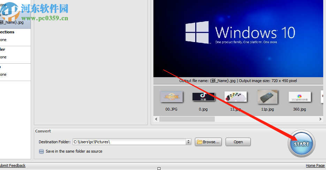Select the {新_Name}.jpg rename setting in sidebar

12,22
